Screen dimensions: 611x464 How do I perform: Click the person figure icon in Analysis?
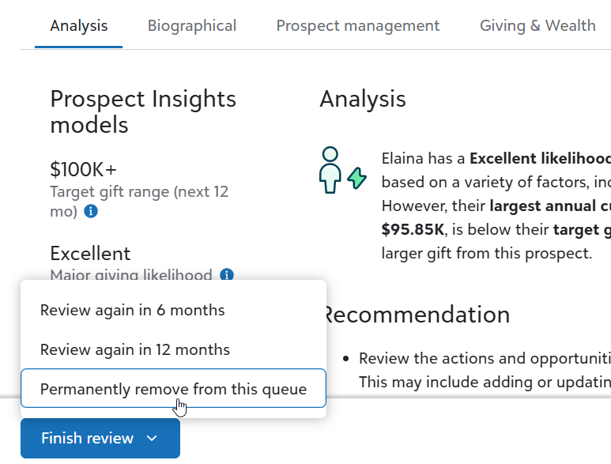[330, 170]
